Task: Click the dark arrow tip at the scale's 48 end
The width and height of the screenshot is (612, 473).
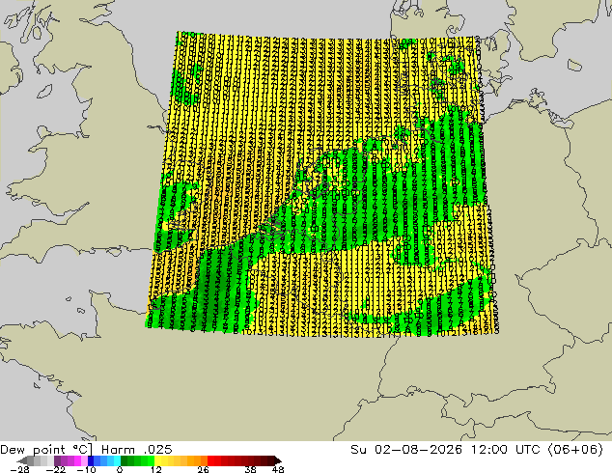Action: [x=278, y=460]
